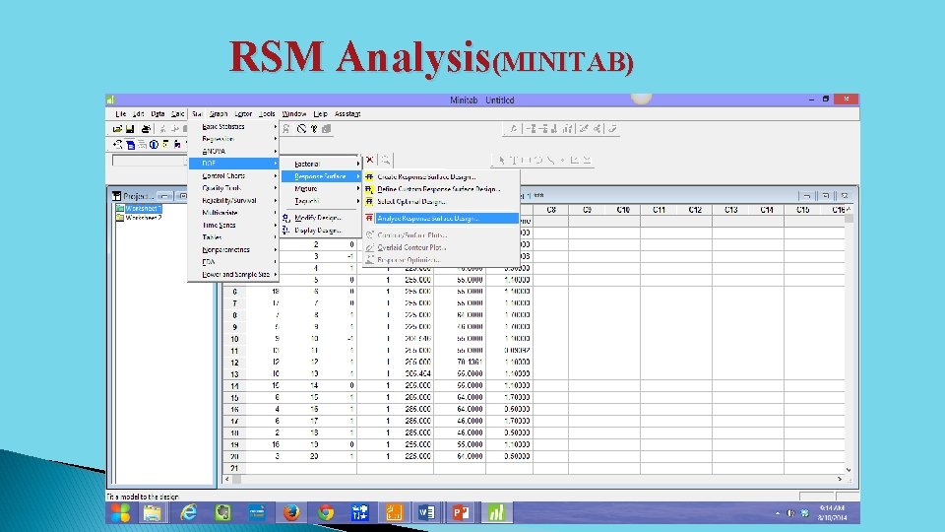Viewport: 945px width, 532px height.
Task: Expand Factorial submenu under DOE
Action: coord(321,164)
